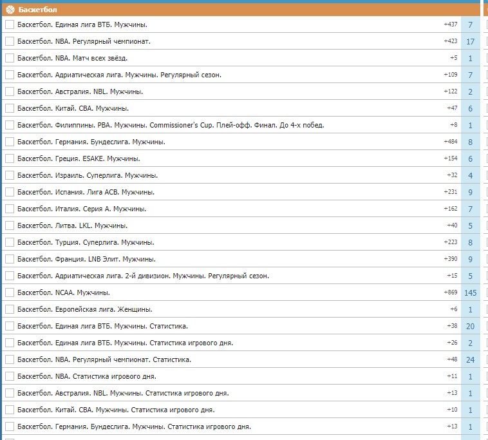
Task: Open Австралия NBL Статистика игрового дня
Action: coord(123,393)
